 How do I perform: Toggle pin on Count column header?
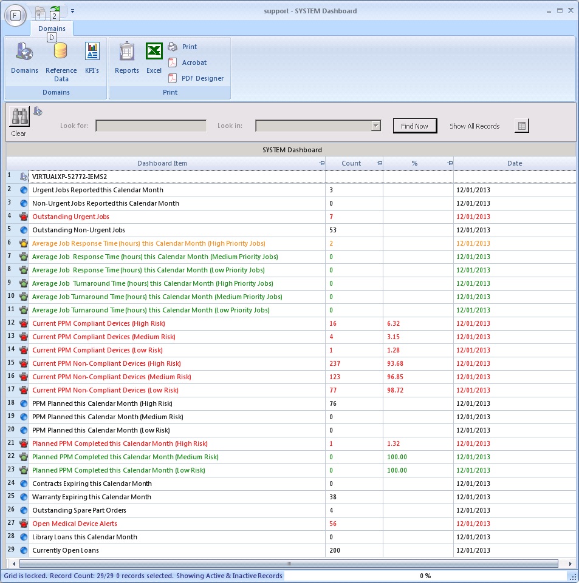click(379, 163)
